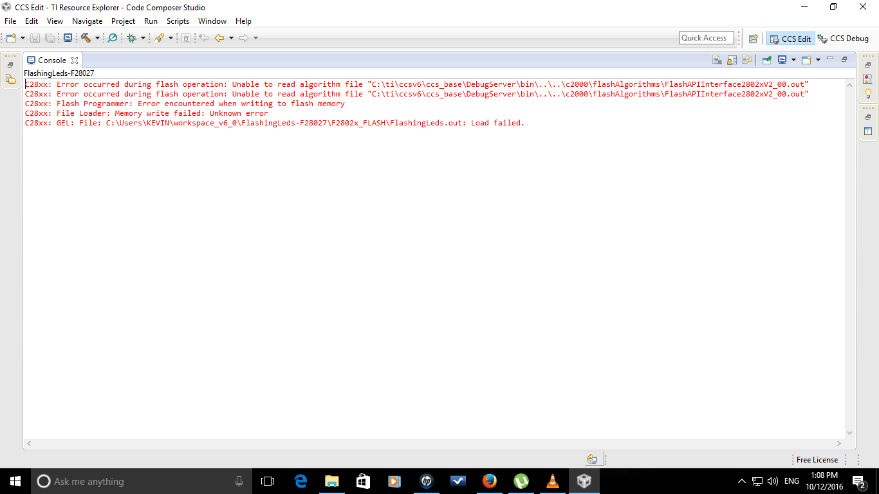Click Open Perspective icon beside CCS Edit
This screenshot has width=879, height=494.
[753, 39]
